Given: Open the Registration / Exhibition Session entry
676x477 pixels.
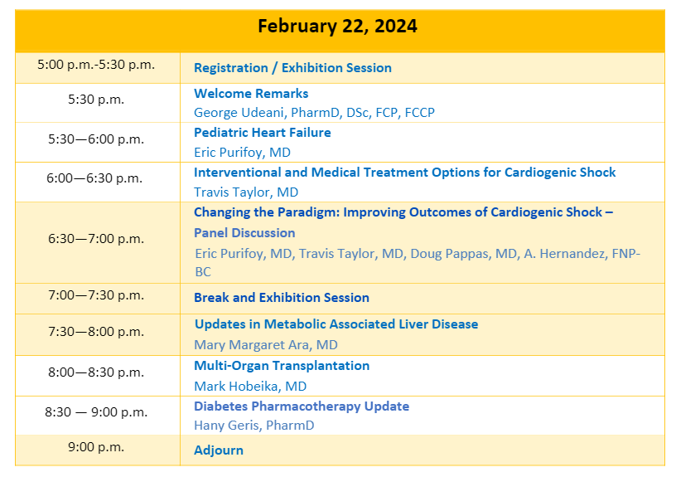Looking at the screenshot, I should [x=292, y=68].
